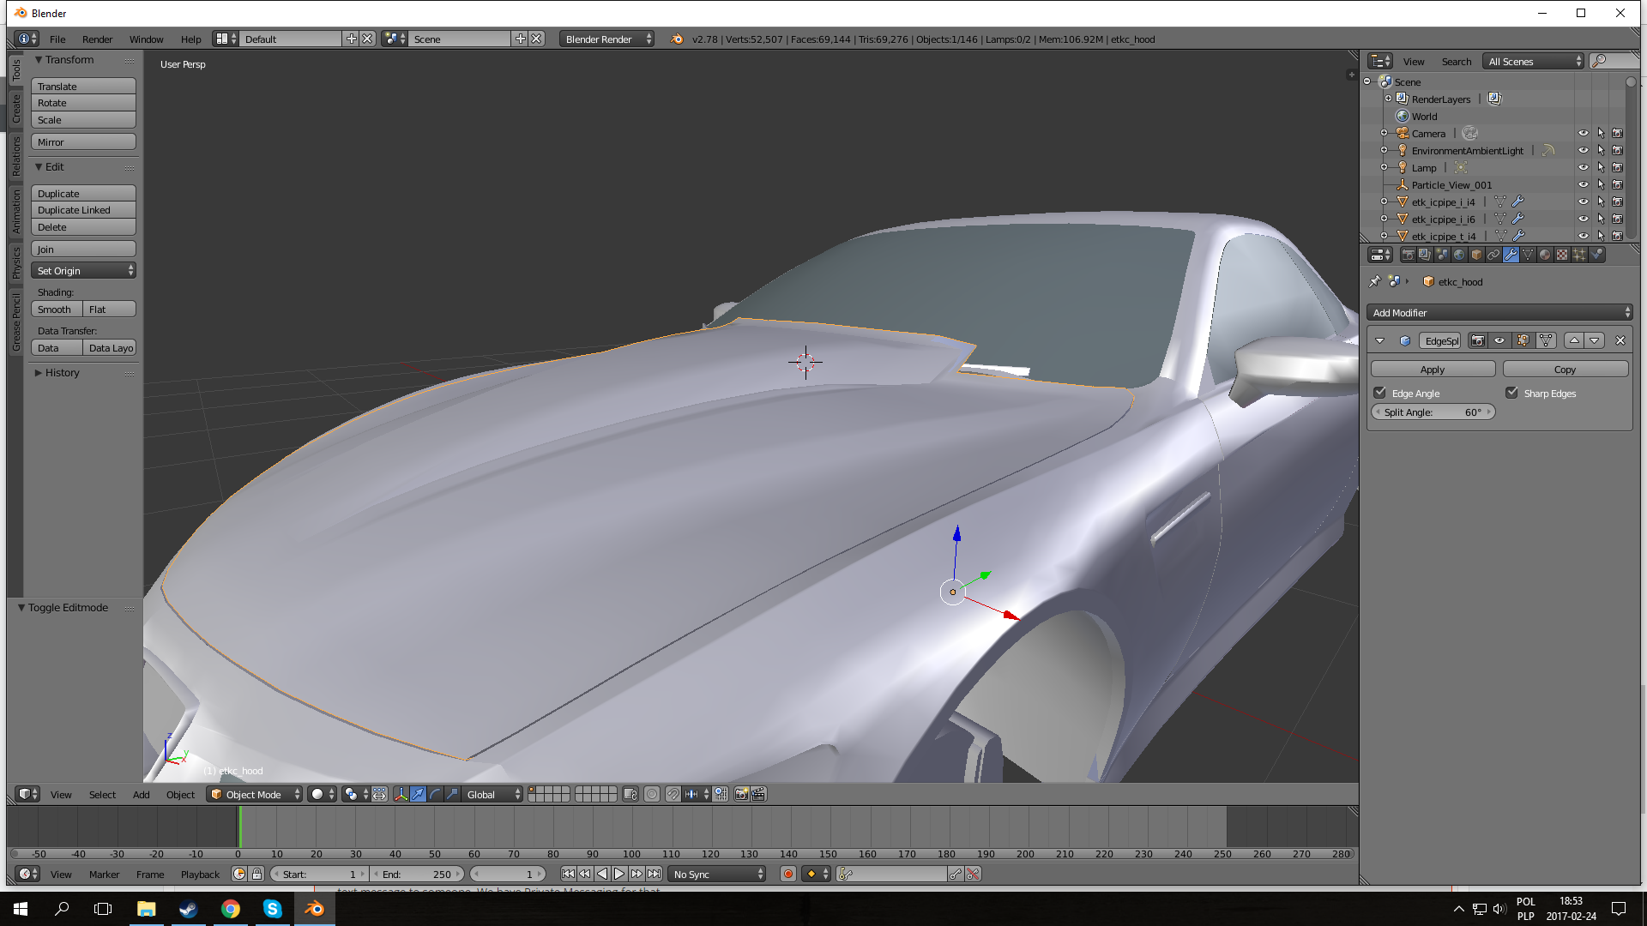The height and width of the screenshot is (926, 1647).
Task: Remove the EdgeSplit modifier with X
Action: click(1620, 340)
